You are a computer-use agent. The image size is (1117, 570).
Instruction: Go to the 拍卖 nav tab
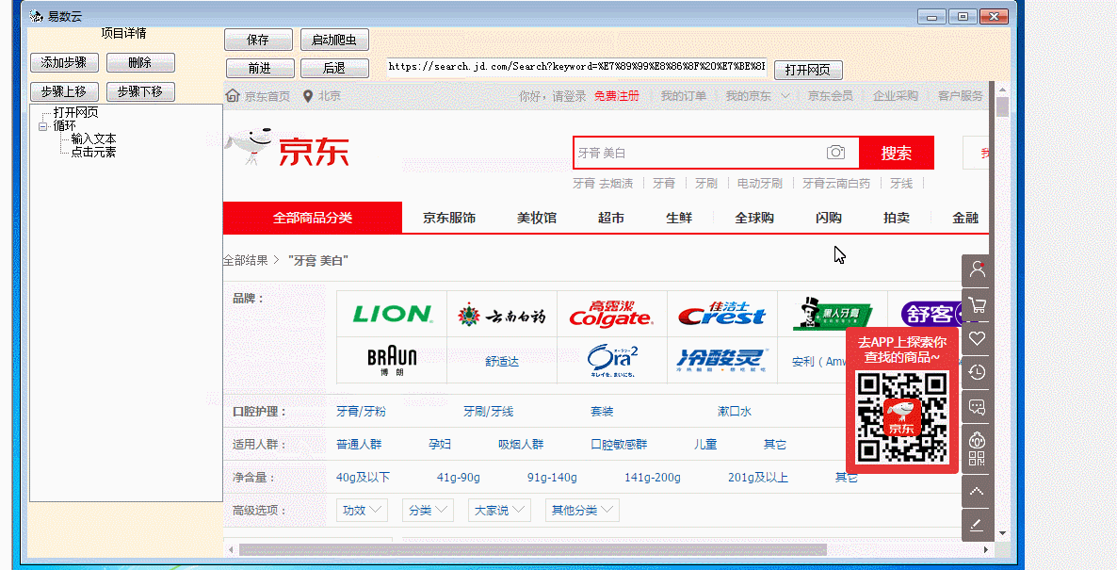coord(897,218)
